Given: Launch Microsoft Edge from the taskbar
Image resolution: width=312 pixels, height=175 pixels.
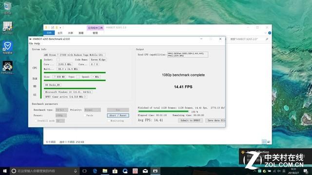Looking at the screenshot, I should click(95, 171).
